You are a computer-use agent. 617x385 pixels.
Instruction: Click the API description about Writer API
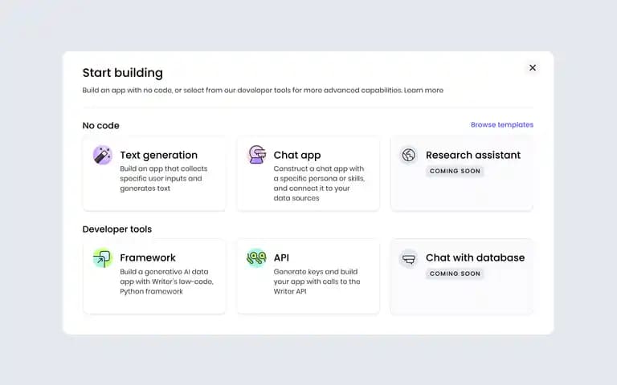317,282
